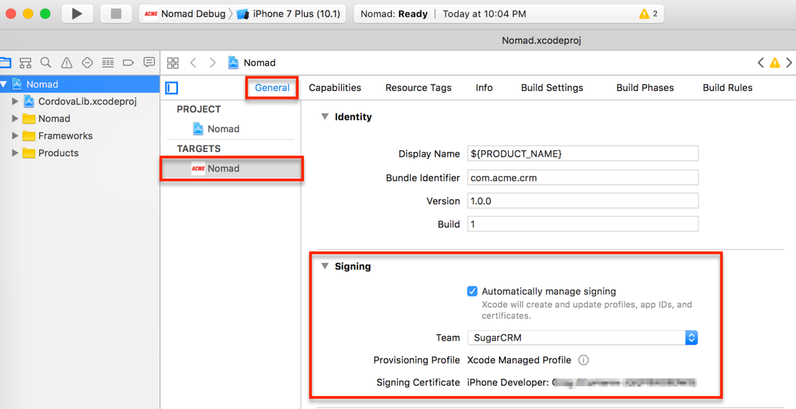
Task: Expand the Nomad folder in navigator
Action: [15, 119]
